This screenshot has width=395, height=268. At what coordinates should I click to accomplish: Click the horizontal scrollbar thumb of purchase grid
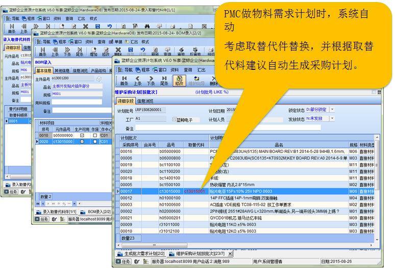tap(154, 245)
